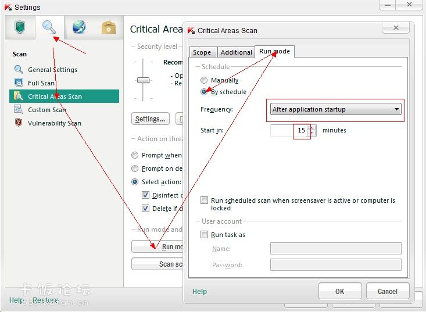Switch to the Additional tab
426x312 pixels.
236,52
